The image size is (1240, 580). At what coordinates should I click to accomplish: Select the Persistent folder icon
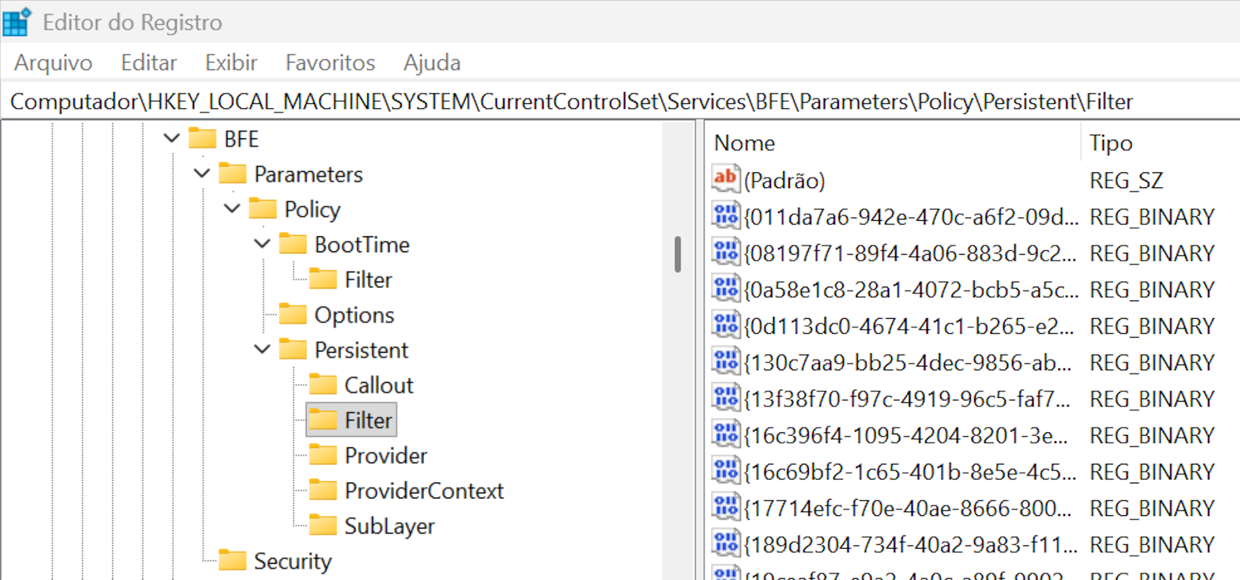(x=293, y=349)
